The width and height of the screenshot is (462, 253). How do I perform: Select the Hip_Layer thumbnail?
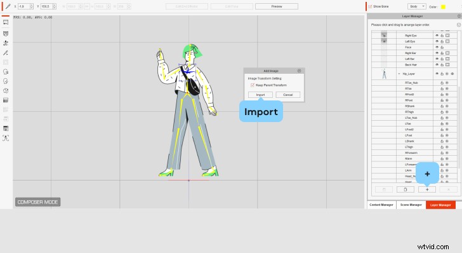coord(384,74)
